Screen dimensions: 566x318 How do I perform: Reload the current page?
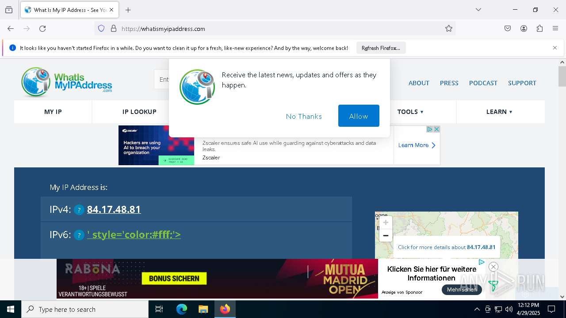pos(42,28)
